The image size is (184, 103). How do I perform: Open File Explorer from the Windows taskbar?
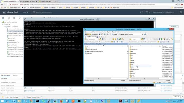(x=19, y=101)
